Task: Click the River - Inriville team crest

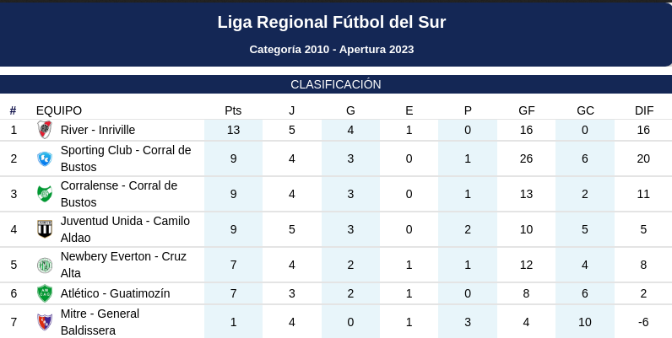Action: coord(45,130)
